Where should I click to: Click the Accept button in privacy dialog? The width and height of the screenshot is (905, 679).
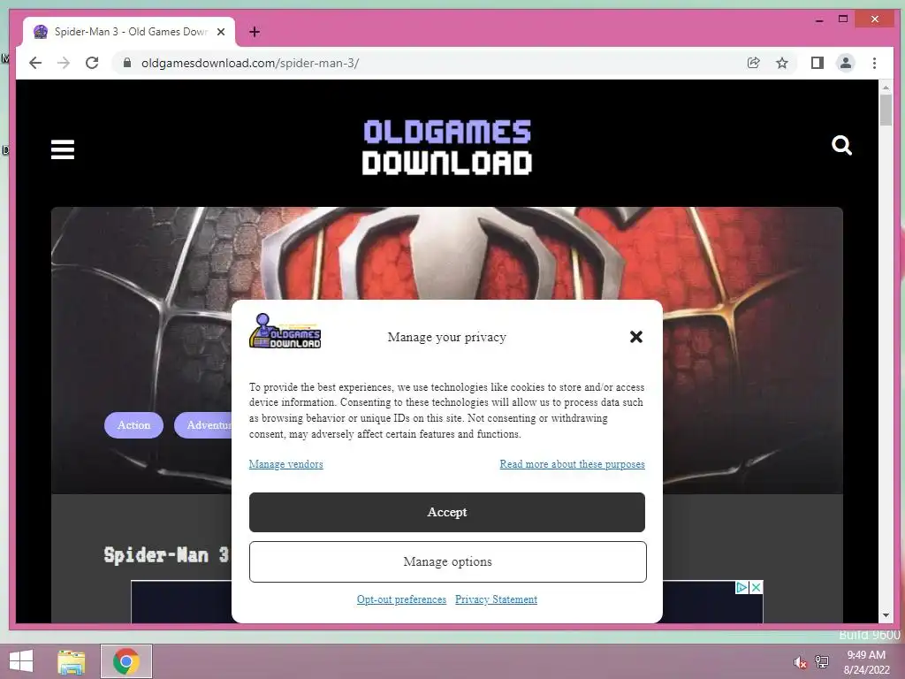[x=446, y=512]
